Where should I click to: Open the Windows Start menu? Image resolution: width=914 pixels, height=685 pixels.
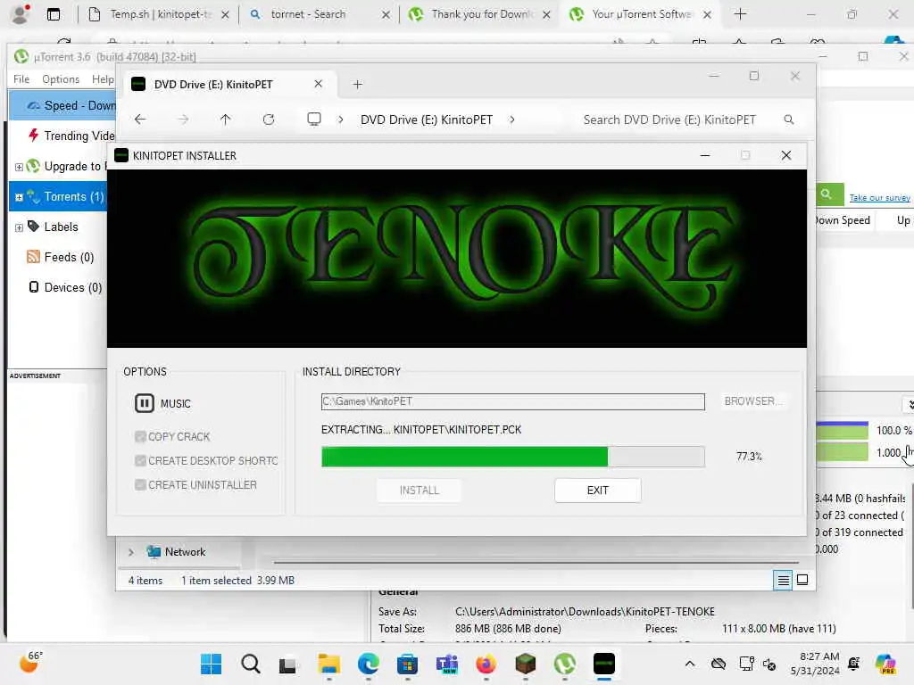click(211, 664)
